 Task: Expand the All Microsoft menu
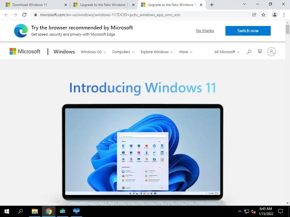pyautogui.click(x=227, y=52)
